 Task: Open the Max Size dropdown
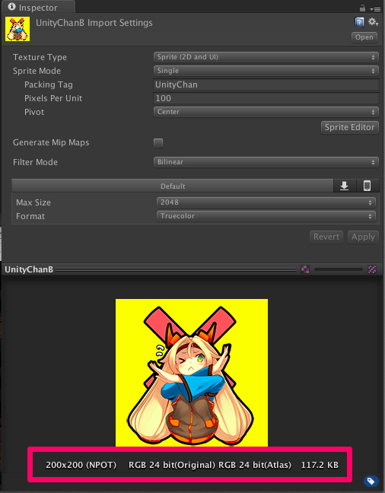click(x=266, y=202)
